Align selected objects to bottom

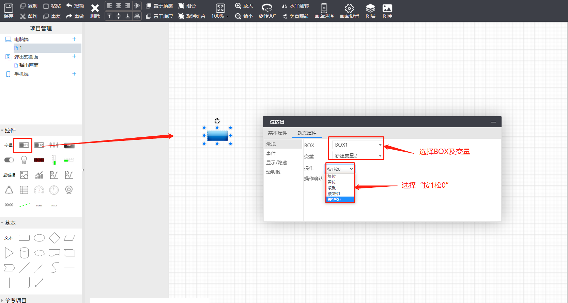(x=128, y=16)
